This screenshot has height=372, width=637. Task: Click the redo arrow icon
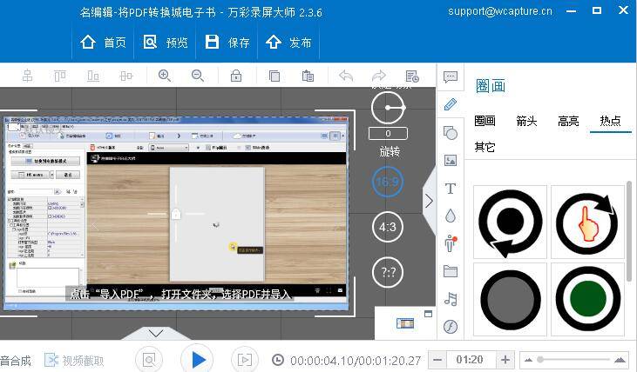(378, 76)
